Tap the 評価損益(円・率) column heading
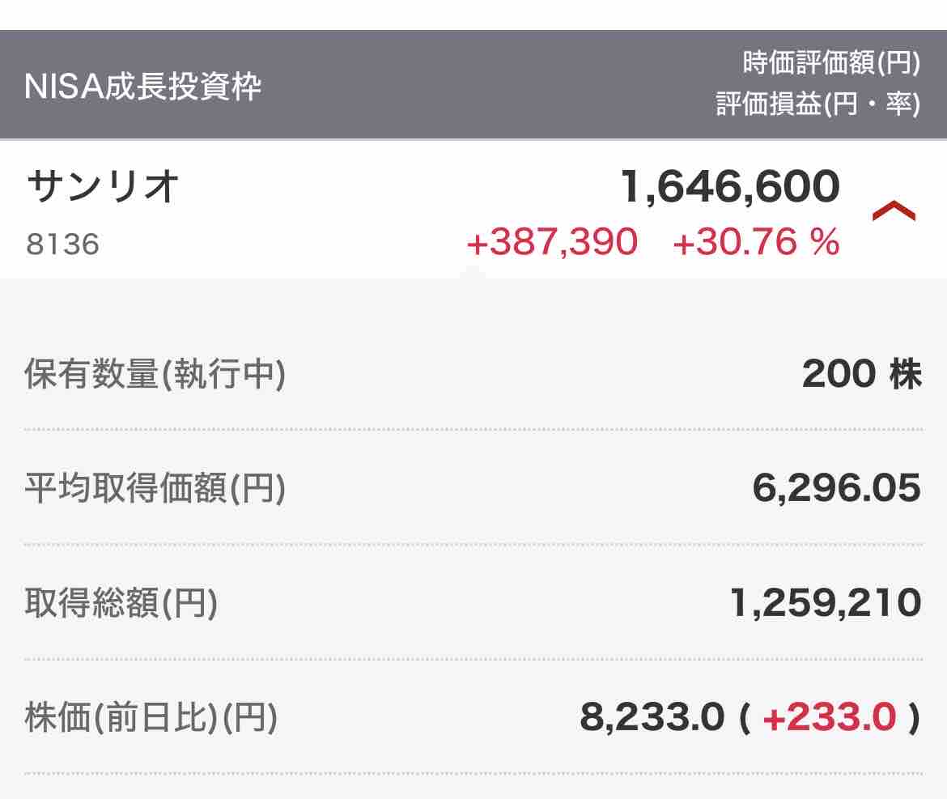The width and height of the screenshot is (947, 799). (x=817, y=104)
